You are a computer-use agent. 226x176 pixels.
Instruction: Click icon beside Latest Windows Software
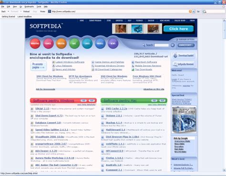tap(53, 62)
